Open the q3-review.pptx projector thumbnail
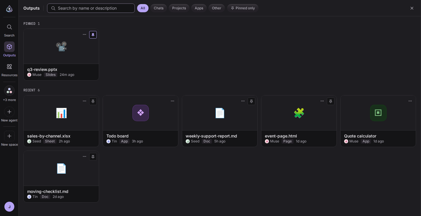This screenshot has width=421, height=216. [x=61, y=46]
